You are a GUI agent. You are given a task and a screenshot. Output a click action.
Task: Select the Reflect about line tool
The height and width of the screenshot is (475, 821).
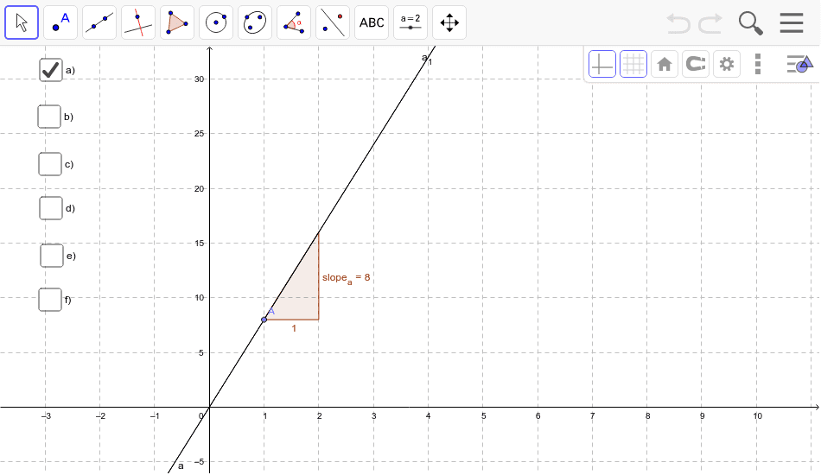click(x=333, y=22)
